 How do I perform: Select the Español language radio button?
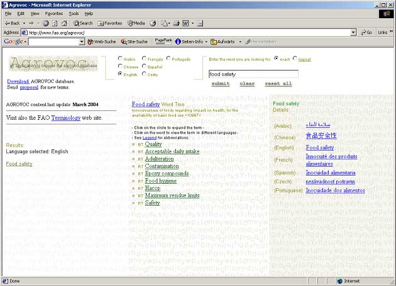tap(145, 66)
